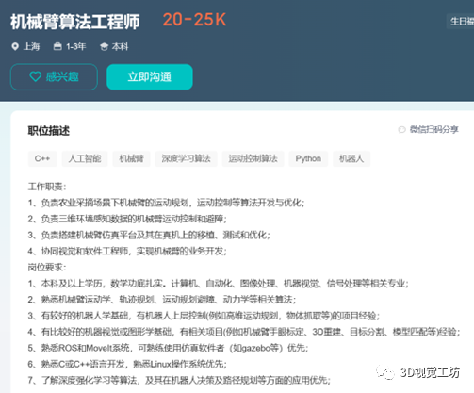Select the Python skill tag
The width and height of the screenshot is (474, 393).
tap(308, 158)
